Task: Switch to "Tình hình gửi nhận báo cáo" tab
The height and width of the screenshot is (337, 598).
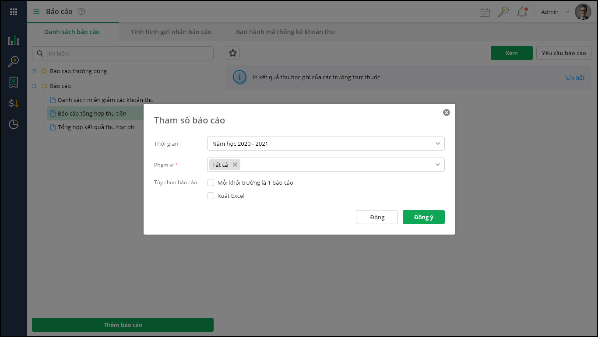Action: click(x=171, y=32)
